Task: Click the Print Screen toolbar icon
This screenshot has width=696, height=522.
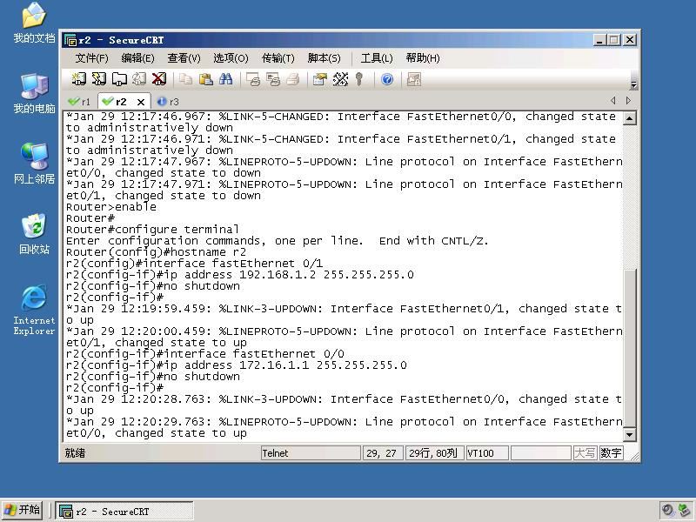Action: (x=253, y=79)
